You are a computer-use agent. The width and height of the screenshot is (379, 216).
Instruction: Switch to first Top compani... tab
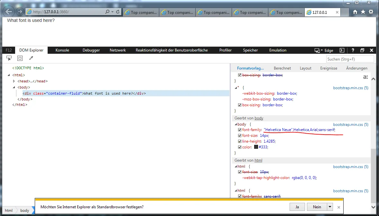point(141,12)
